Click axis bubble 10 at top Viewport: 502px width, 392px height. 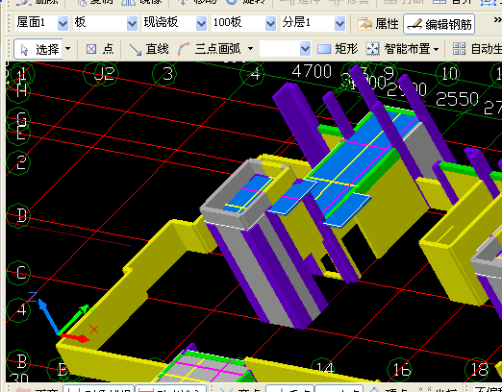pos(449,74)
